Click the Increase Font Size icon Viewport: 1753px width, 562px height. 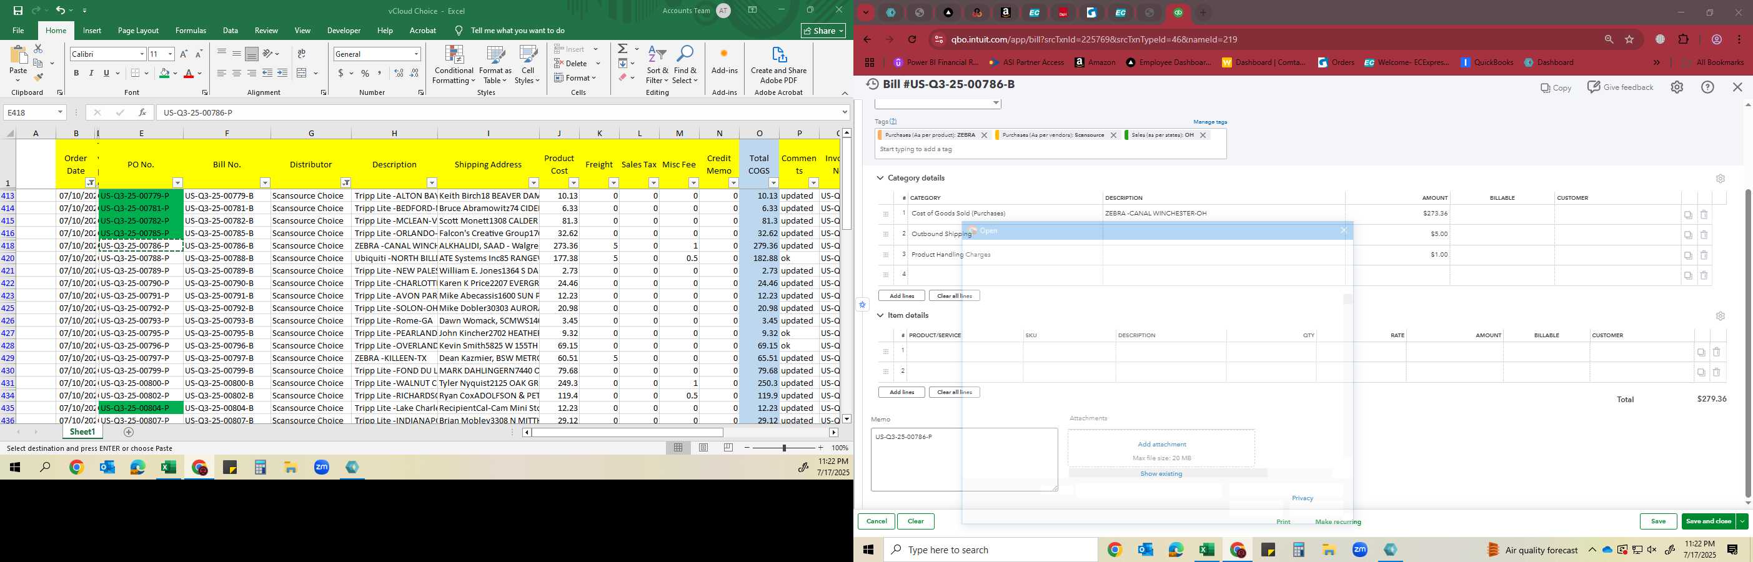[184, 54]
